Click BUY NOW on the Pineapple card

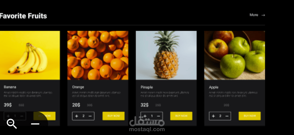181,116
